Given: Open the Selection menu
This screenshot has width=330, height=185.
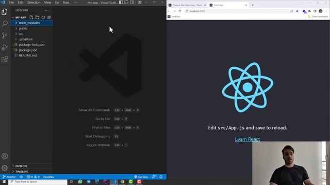Looking at the screenshot, I should (34, 3).
